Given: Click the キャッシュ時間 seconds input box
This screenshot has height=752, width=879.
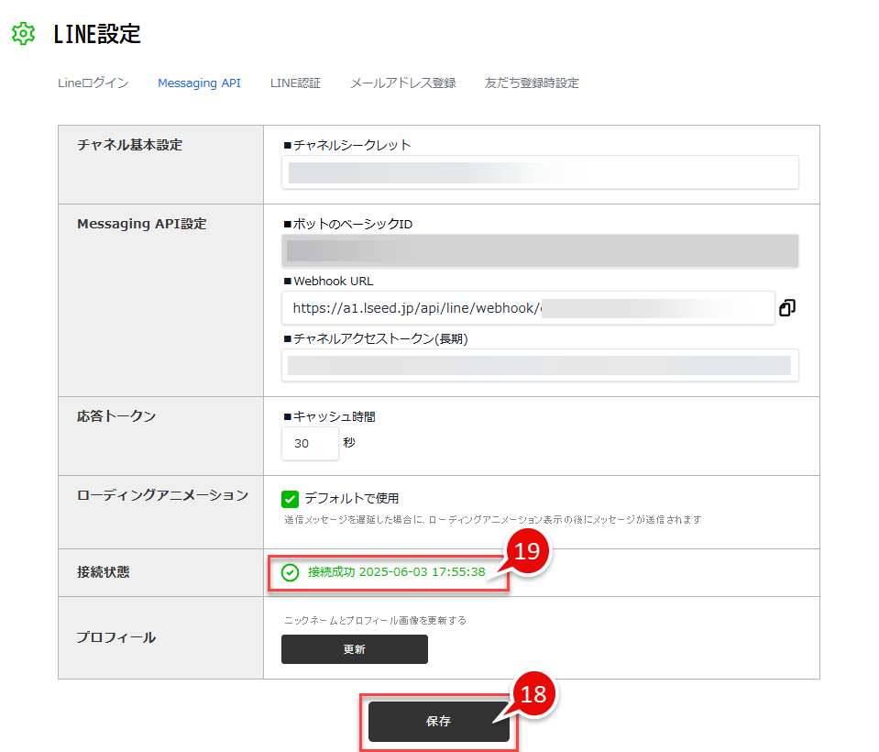Looking at the screenshot, I should pyautogui.click(x=310, y=443).
